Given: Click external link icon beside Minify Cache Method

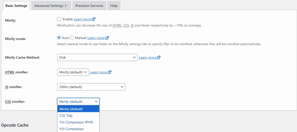Looking at the screenshot, I should tap(159, 57).
